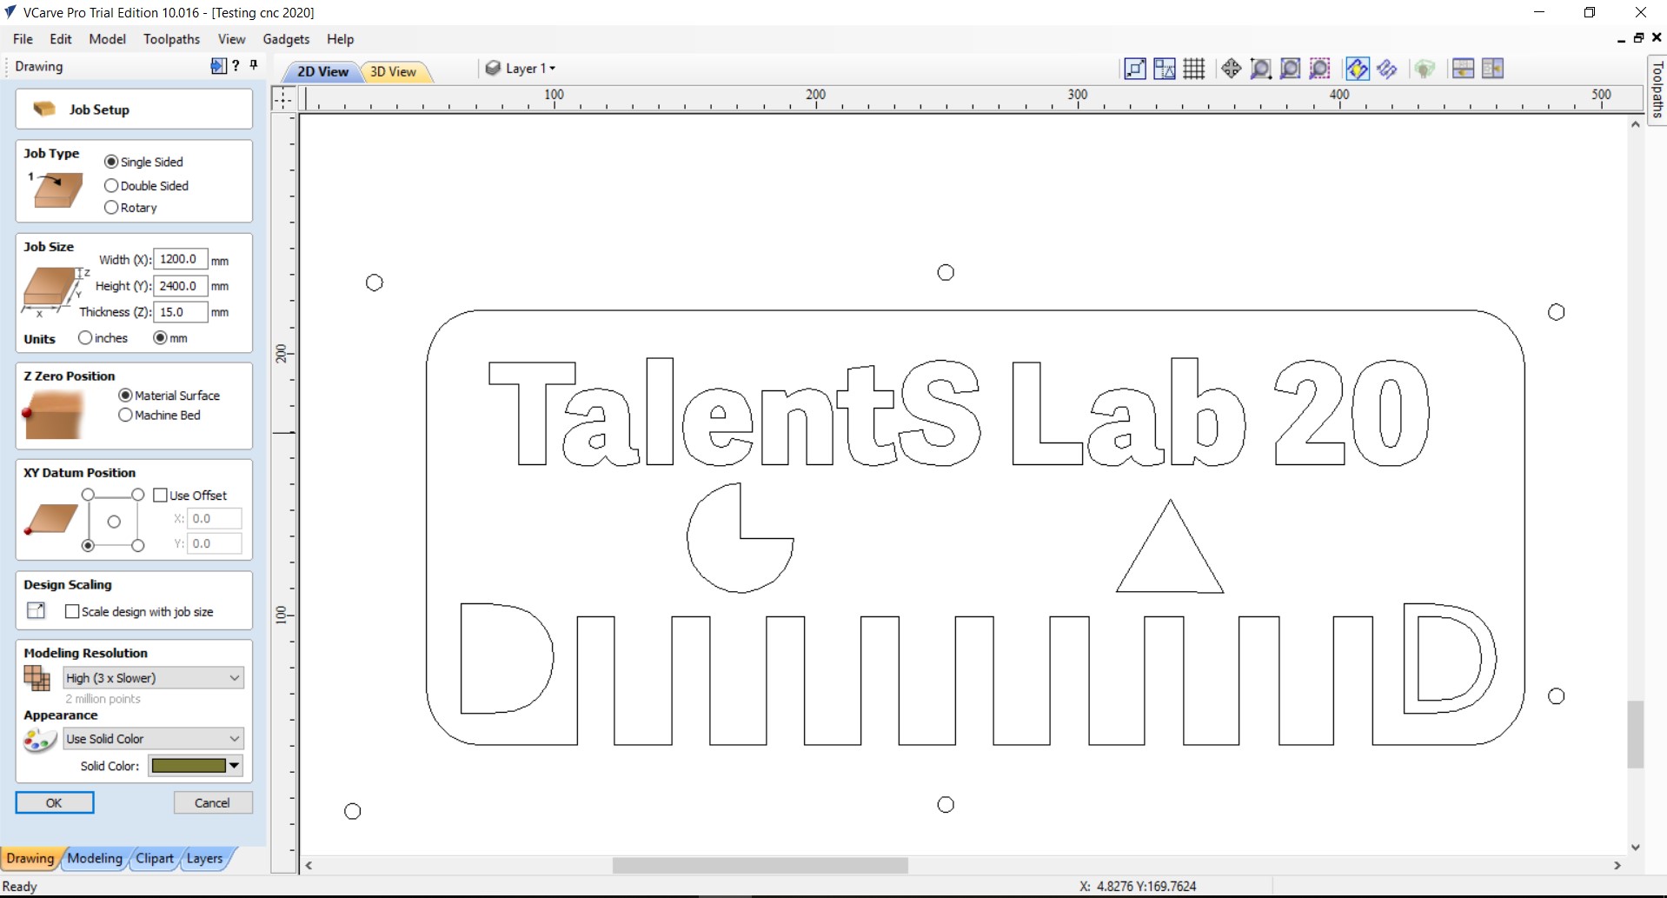Open the Modeling Resolution dropdown
Viewport: 1667px width, 898px height.
(x=154, y=677)
